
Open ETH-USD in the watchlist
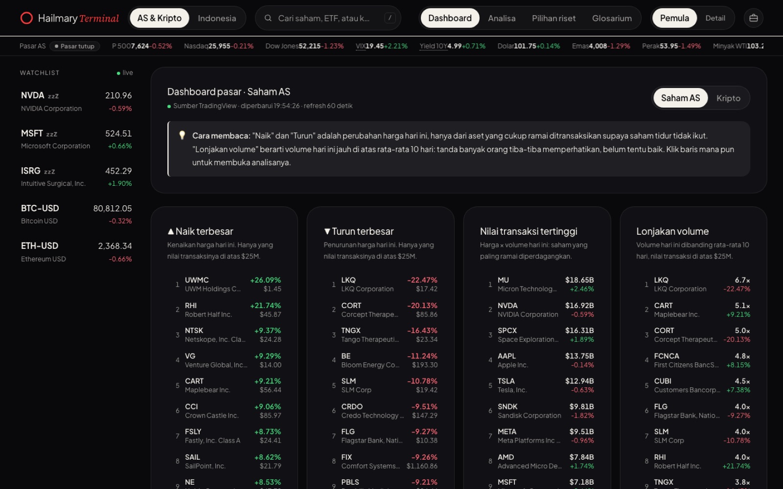76,252
